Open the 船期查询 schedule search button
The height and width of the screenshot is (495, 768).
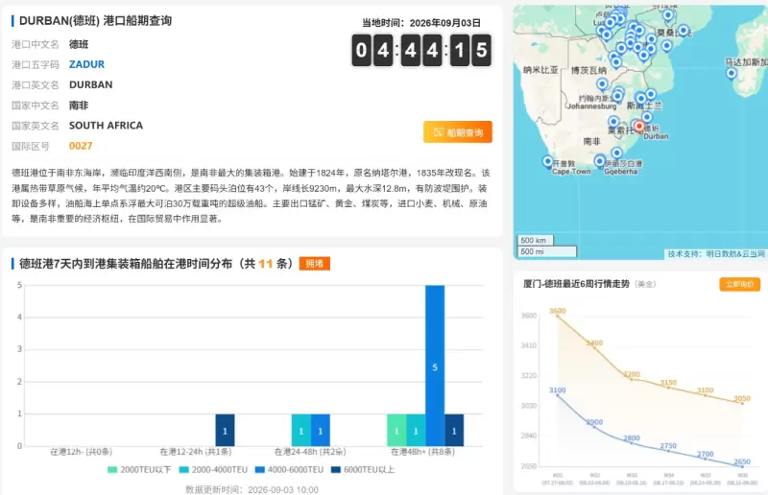pos(458,132)
